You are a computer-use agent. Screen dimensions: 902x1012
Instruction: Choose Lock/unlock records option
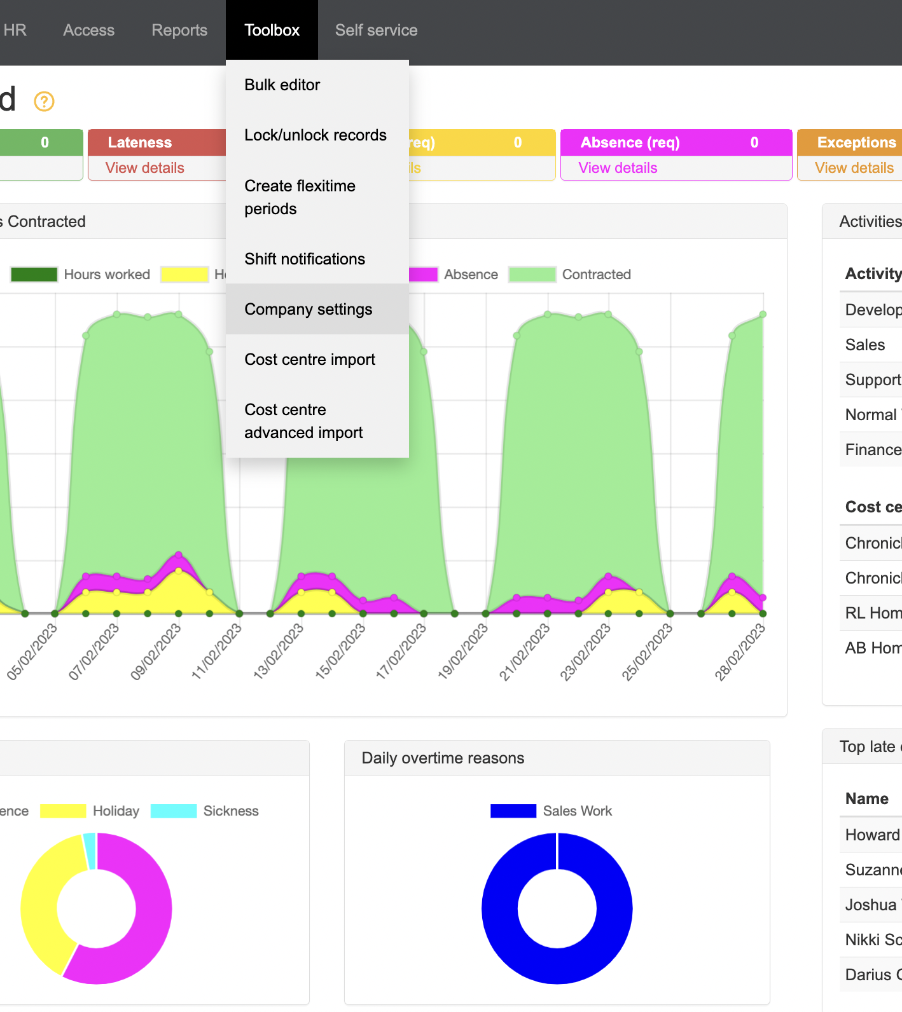point(317,135)
